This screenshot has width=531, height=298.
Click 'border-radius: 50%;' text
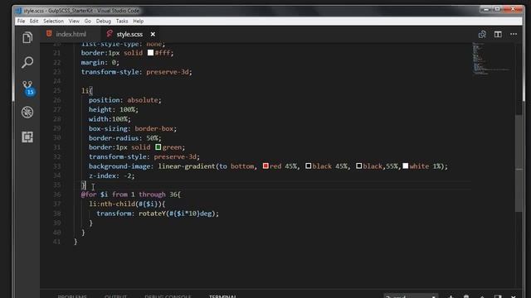tap(125, 138)
